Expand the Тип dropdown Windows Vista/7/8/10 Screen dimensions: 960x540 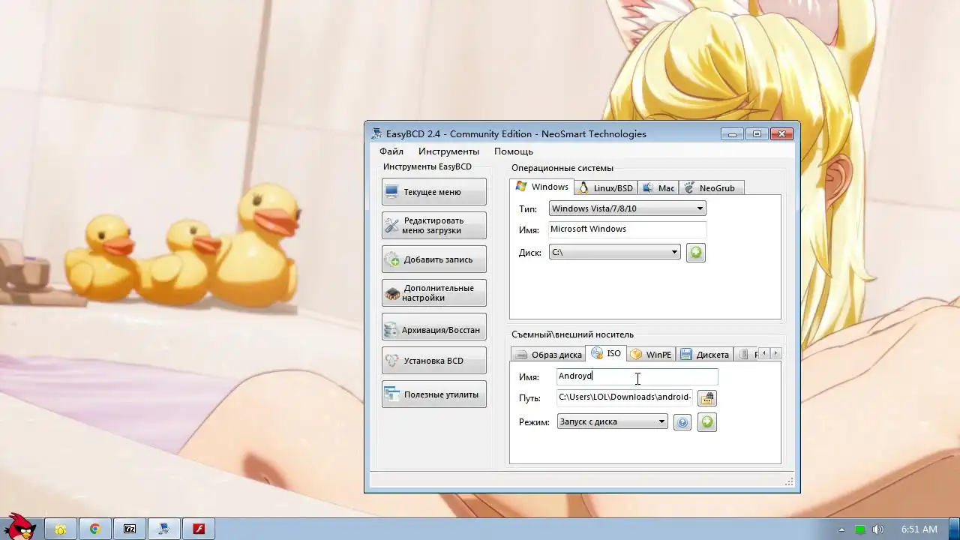(x=627, y=208)
